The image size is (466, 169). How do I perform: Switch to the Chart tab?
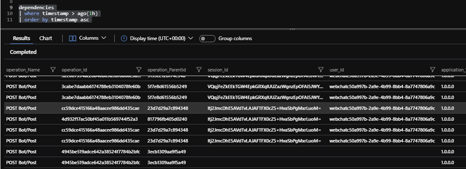tap(46, 38)
